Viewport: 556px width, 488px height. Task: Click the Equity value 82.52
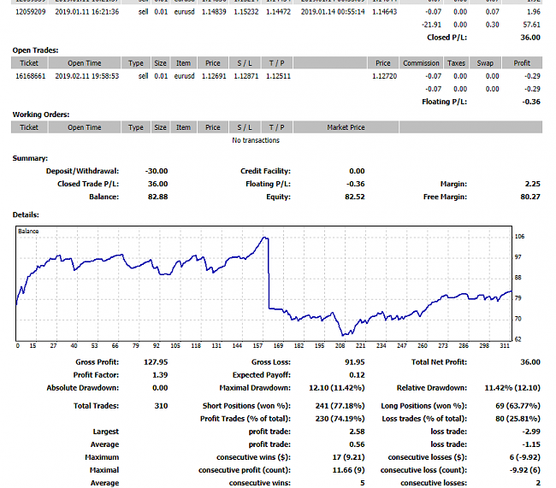(x=355, y=197)
